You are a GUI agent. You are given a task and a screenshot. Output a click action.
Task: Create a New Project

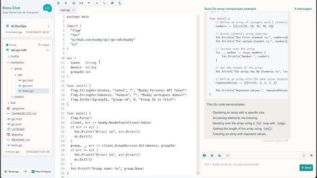tap(41, 172)
